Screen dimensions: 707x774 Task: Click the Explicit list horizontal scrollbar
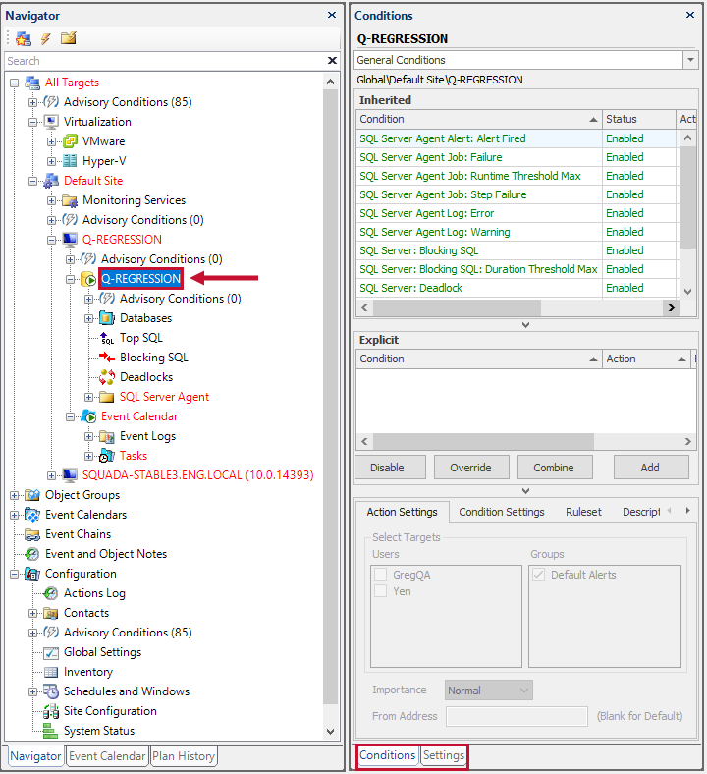pos(483,441)
